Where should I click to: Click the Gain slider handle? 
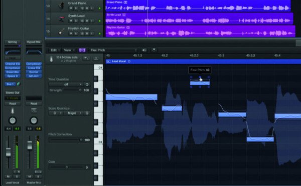pos(67,167)
